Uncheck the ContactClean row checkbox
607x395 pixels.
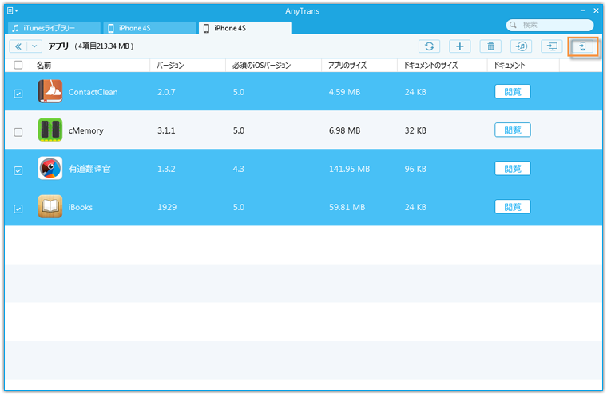tap(18, 94)
